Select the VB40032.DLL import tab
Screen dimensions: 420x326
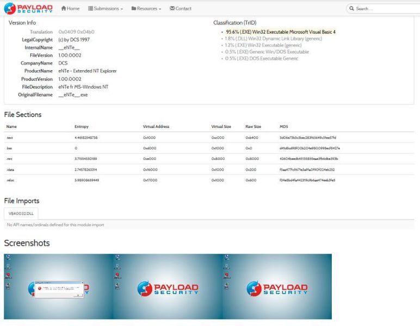[x=21, y=214]
